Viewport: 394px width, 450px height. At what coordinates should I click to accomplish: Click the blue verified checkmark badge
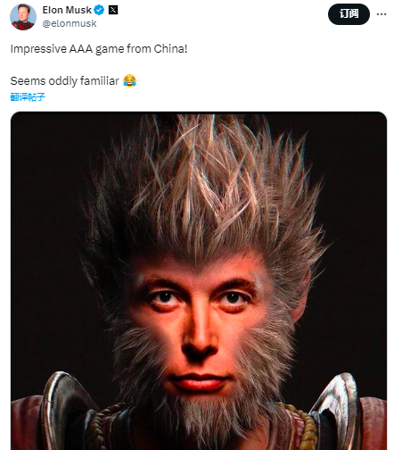click(99, 10)
